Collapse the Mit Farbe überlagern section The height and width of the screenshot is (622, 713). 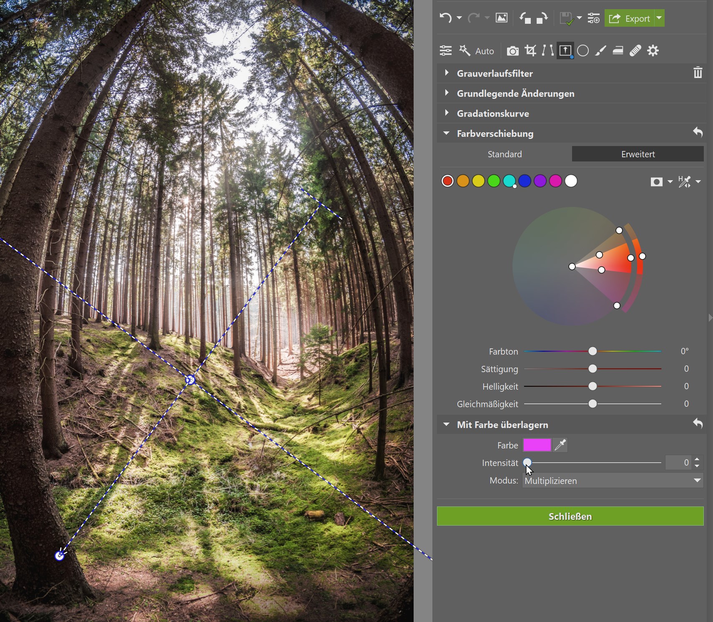(447, 424)
